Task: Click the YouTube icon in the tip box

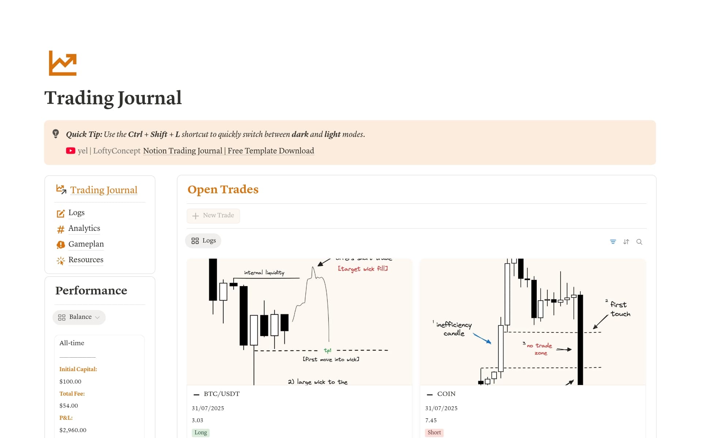Action: click(x=71, y=151)
